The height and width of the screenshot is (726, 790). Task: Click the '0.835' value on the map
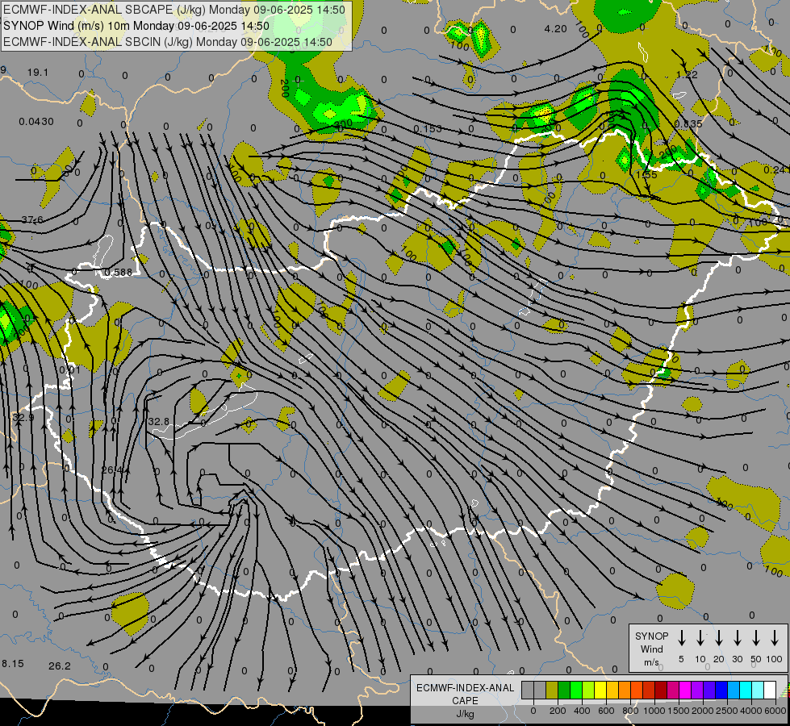coord(688,123)
